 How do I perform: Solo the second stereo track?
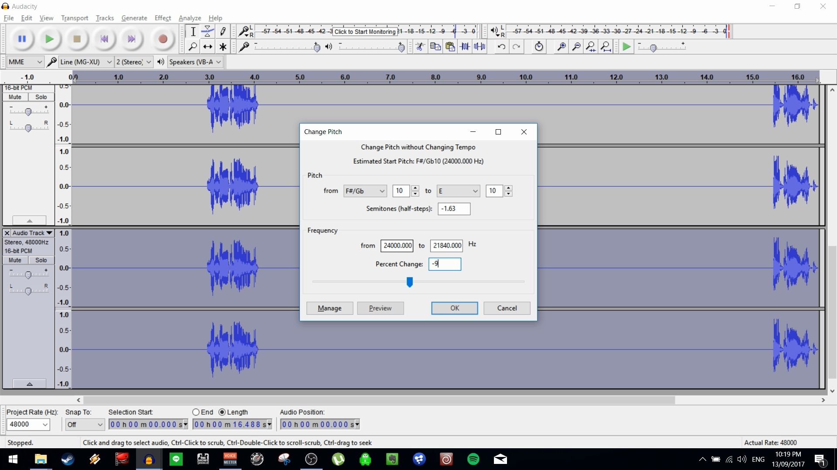(x=41, y=260)
